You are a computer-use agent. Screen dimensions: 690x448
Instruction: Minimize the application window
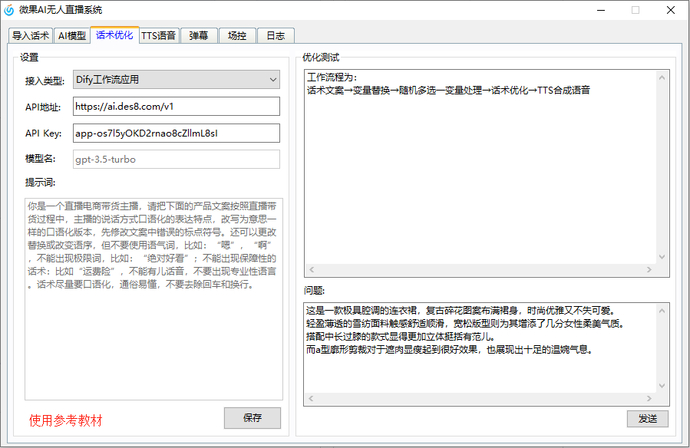point(600,10)
